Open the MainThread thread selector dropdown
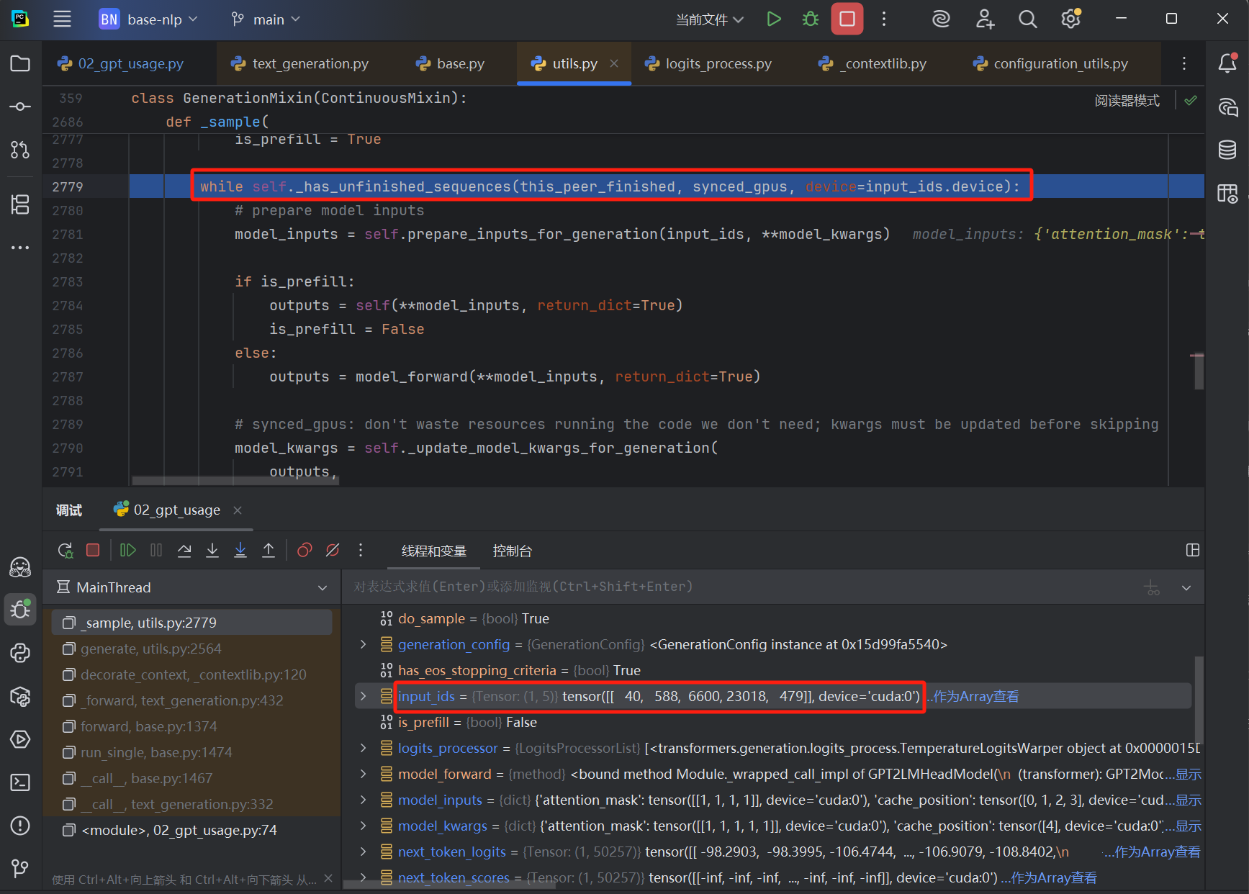This screenshot has width=1249, height=894. (322, 588)
